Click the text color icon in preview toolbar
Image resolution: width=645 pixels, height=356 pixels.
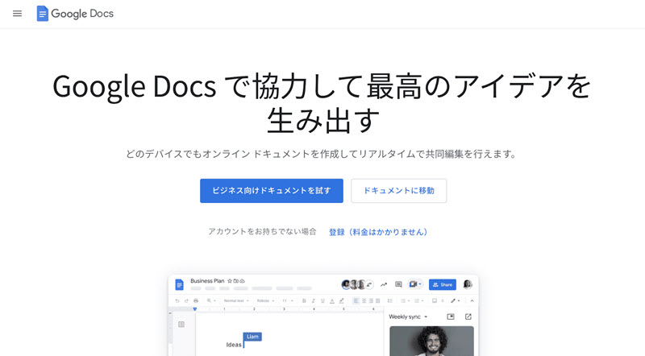(x=332, y=301)
